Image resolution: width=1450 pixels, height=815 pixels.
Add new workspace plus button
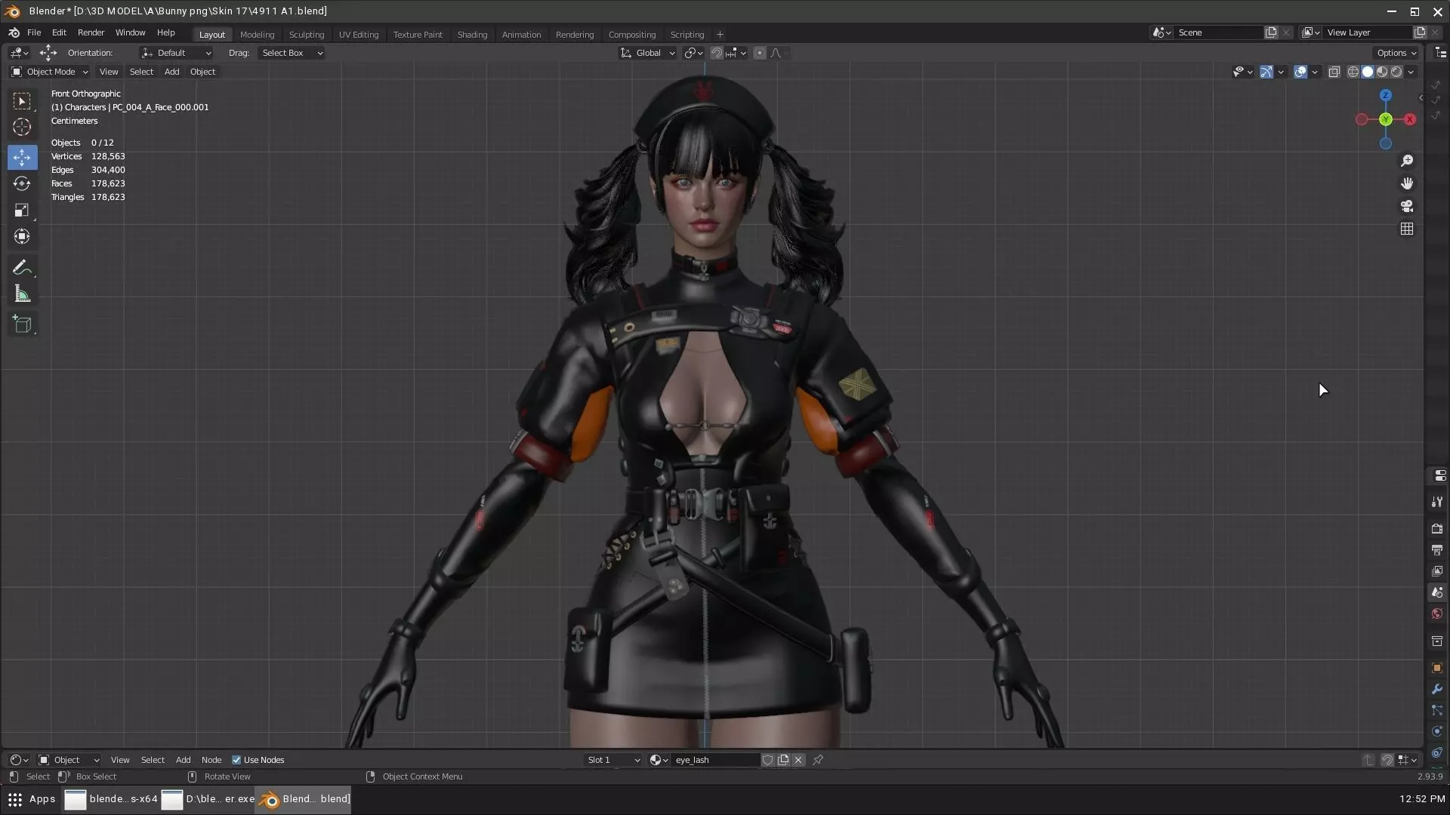tap(720, 35)
